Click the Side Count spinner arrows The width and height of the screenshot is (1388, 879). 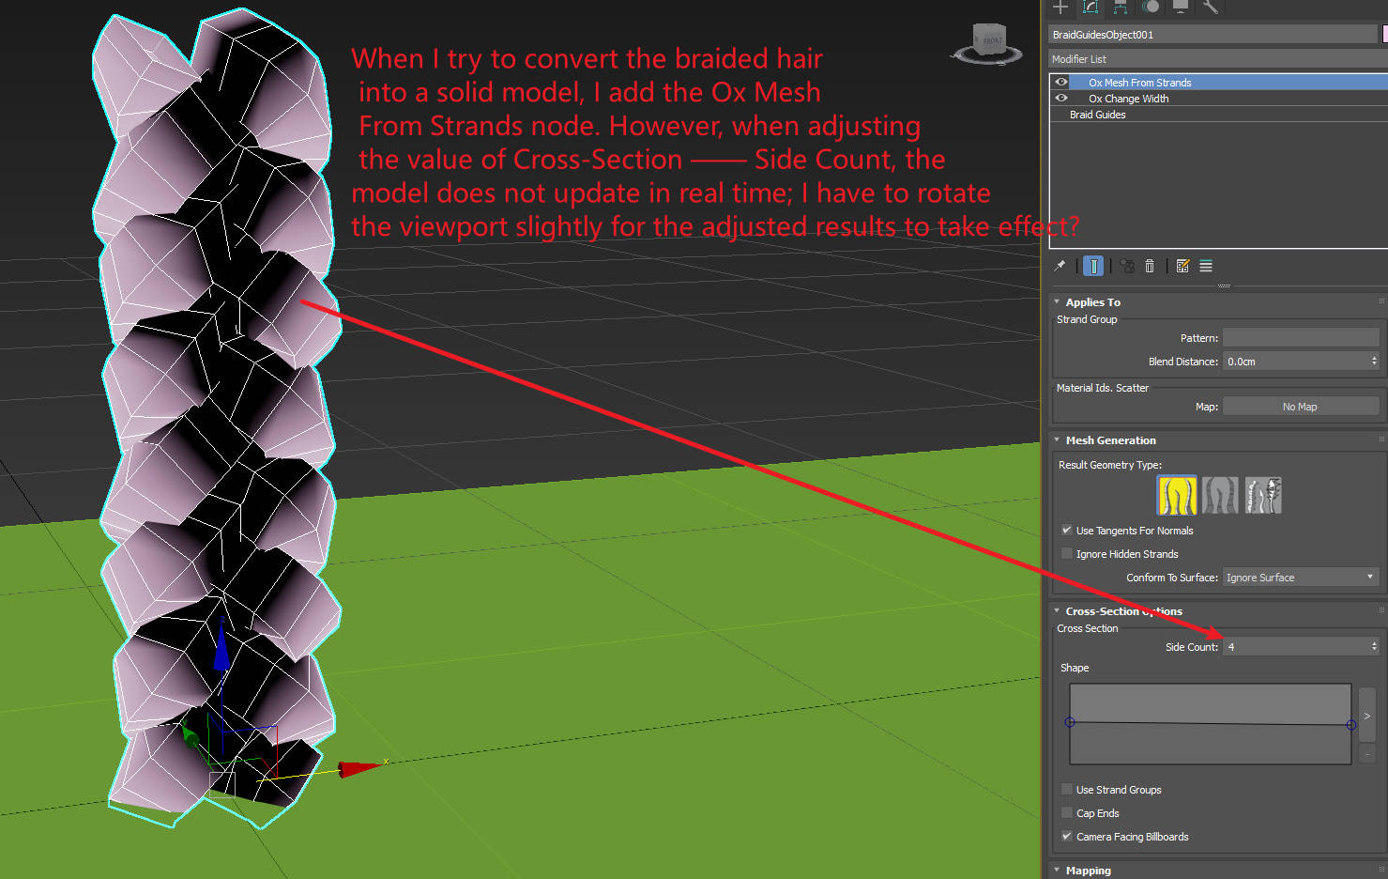pos(1374,646)
